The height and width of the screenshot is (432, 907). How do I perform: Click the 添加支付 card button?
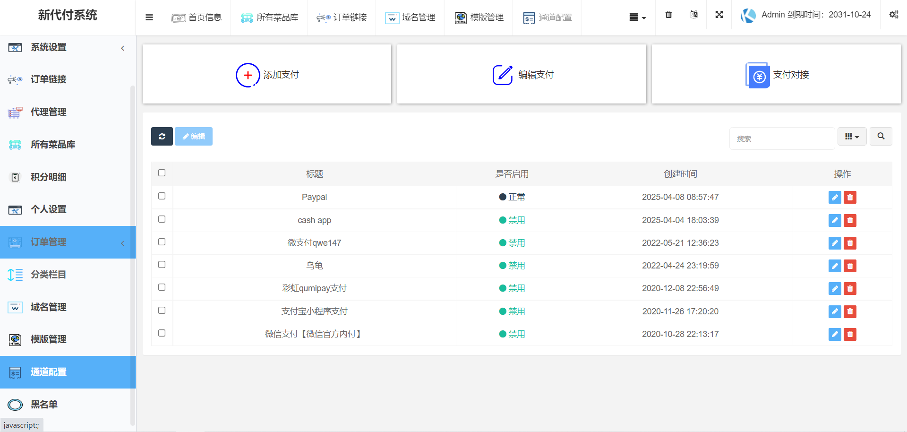(267, 75)
